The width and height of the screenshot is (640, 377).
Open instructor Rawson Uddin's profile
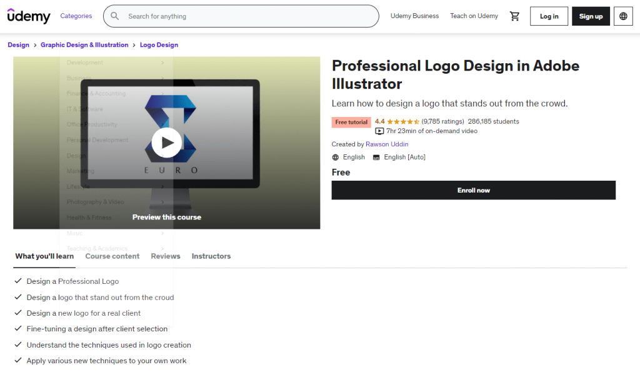pyautogui.click(x=387, y=144)
